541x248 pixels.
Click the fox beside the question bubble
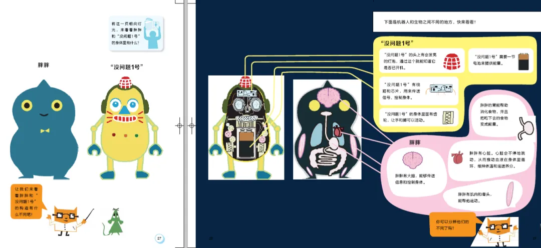click(x=497, y=230)
